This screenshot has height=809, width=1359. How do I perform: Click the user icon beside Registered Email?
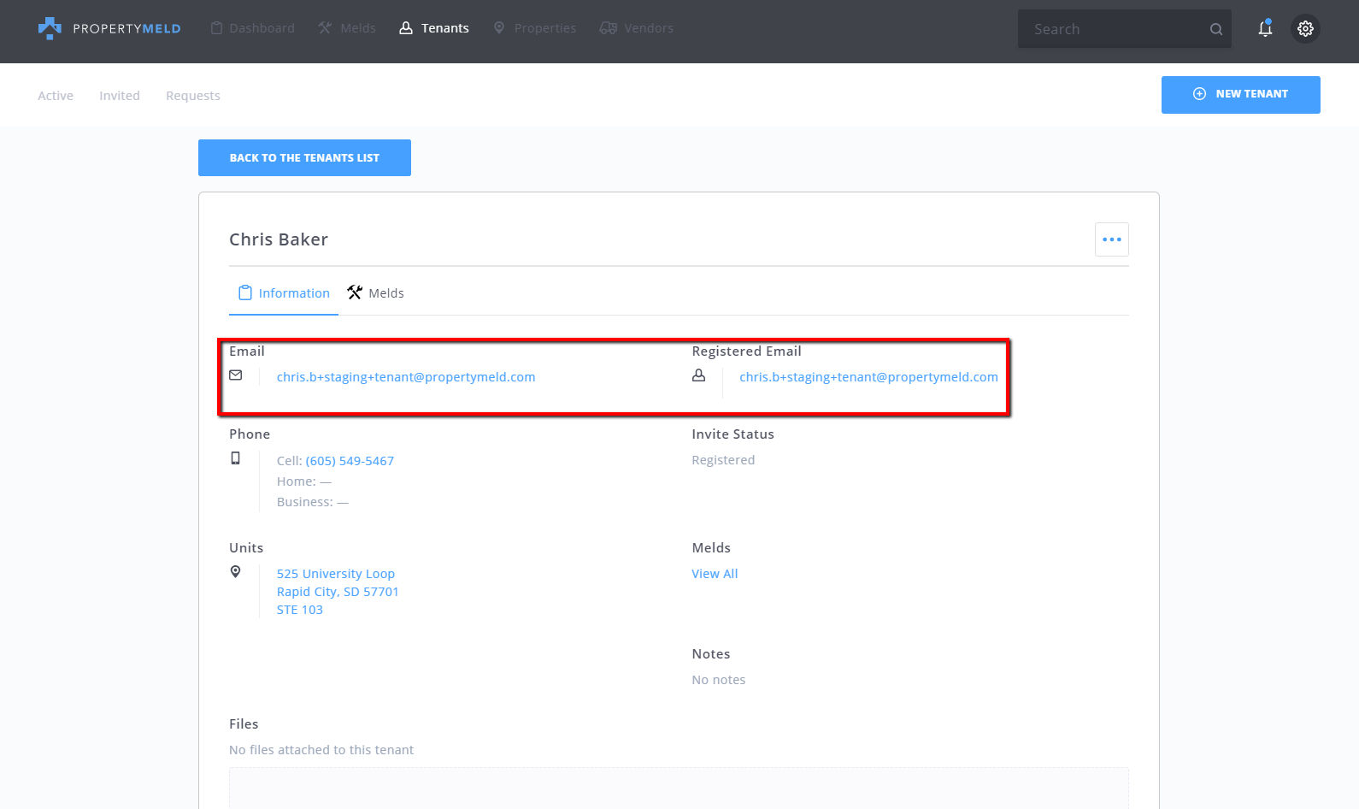698,375
